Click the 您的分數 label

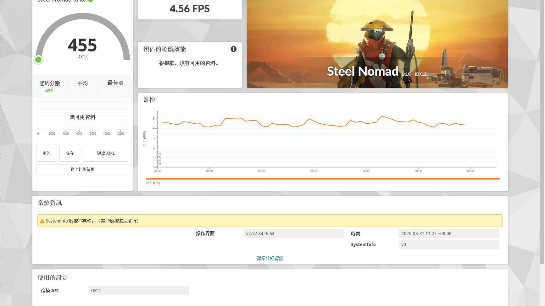(x=50, y=83)
